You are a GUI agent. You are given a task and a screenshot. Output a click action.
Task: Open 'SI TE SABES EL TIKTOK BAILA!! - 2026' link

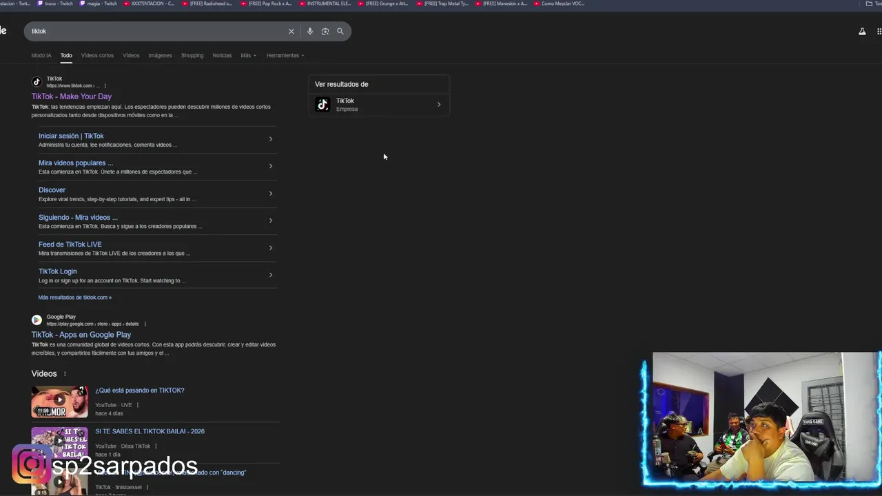[x=150, y=431]
